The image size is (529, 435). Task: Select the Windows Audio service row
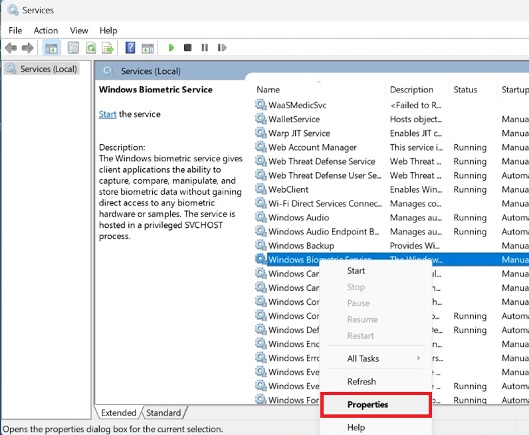(298, 218)
